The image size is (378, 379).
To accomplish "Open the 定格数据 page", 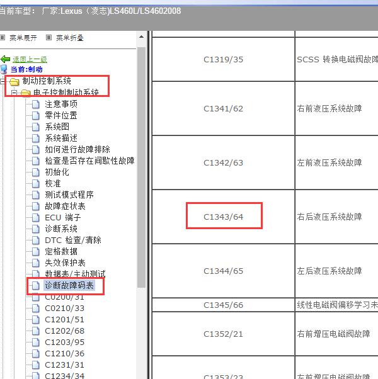I will (61, 251).
